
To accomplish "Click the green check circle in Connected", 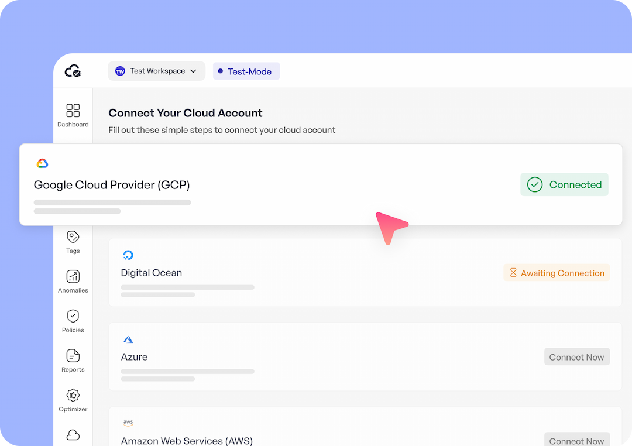I will (x=535, y=185).
